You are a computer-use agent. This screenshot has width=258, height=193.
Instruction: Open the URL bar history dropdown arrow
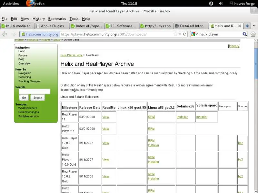[x=180, y=34]
